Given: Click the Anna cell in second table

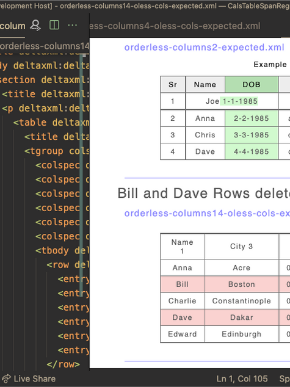Looking at the screenshot, I should [183, 267].
